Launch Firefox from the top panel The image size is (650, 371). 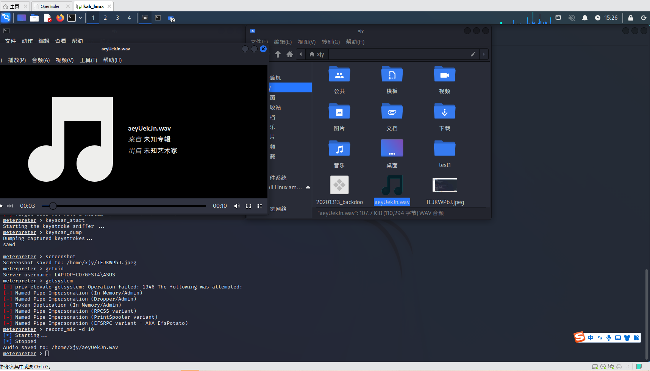coord(60,18)
